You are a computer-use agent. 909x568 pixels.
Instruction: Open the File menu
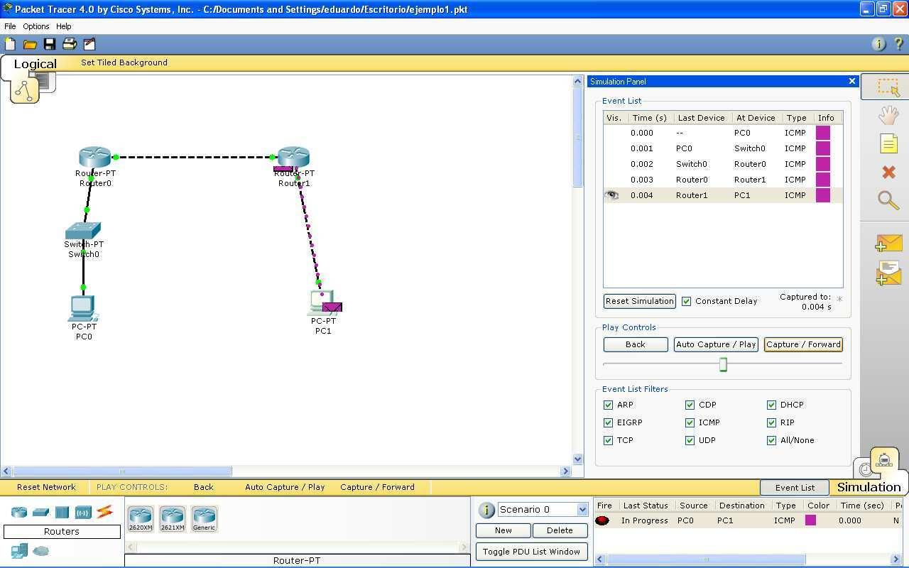[x=10, y=26]
